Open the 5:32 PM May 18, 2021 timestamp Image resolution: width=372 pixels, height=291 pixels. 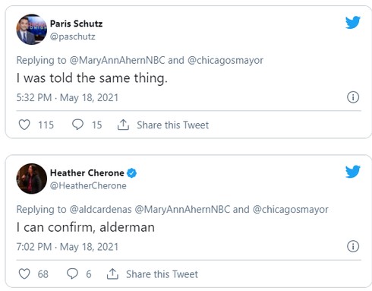point(68,98)
